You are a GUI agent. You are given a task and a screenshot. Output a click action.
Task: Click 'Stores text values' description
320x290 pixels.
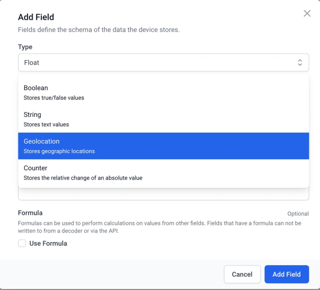tap(46, 125)
